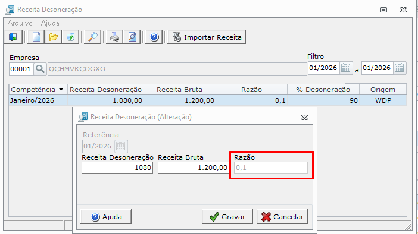The width and height of the screenshot is (418, 234).
Task: Click the refresh/delete toolbar icon with green arrows
Action: tap(70, 37)
